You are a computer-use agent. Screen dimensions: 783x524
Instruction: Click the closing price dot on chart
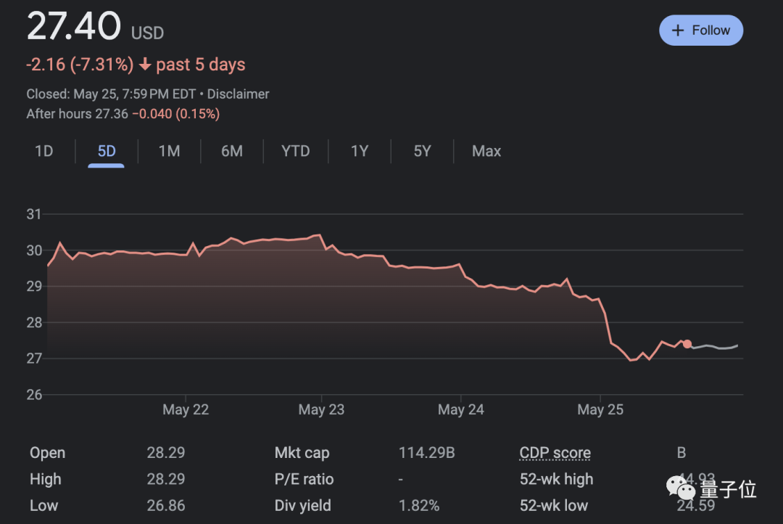[x=687, y=344]
